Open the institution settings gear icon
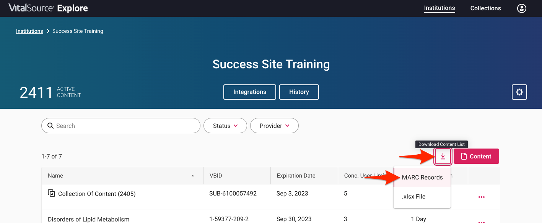 519,92
